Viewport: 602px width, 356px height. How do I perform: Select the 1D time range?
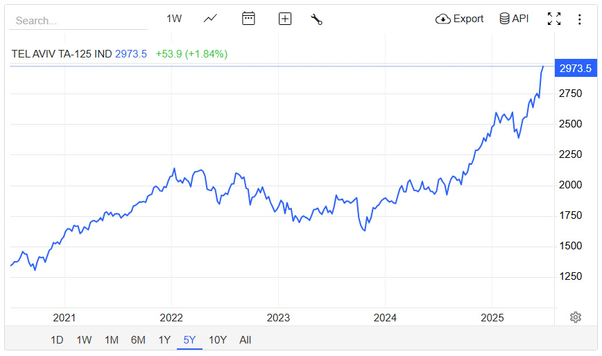tap(57, 340)
